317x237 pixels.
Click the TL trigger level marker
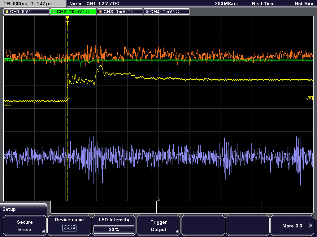[x=310, y=98]
